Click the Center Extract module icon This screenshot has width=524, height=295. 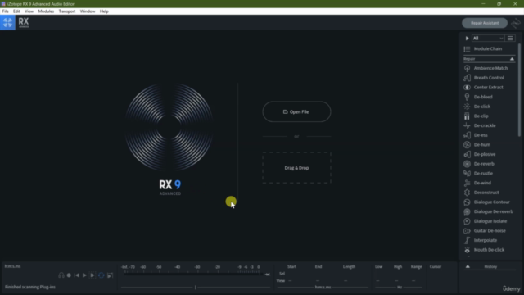467,88
